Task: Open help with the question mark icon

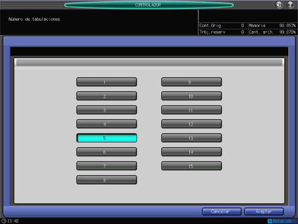Action: (x=290, y=5)
